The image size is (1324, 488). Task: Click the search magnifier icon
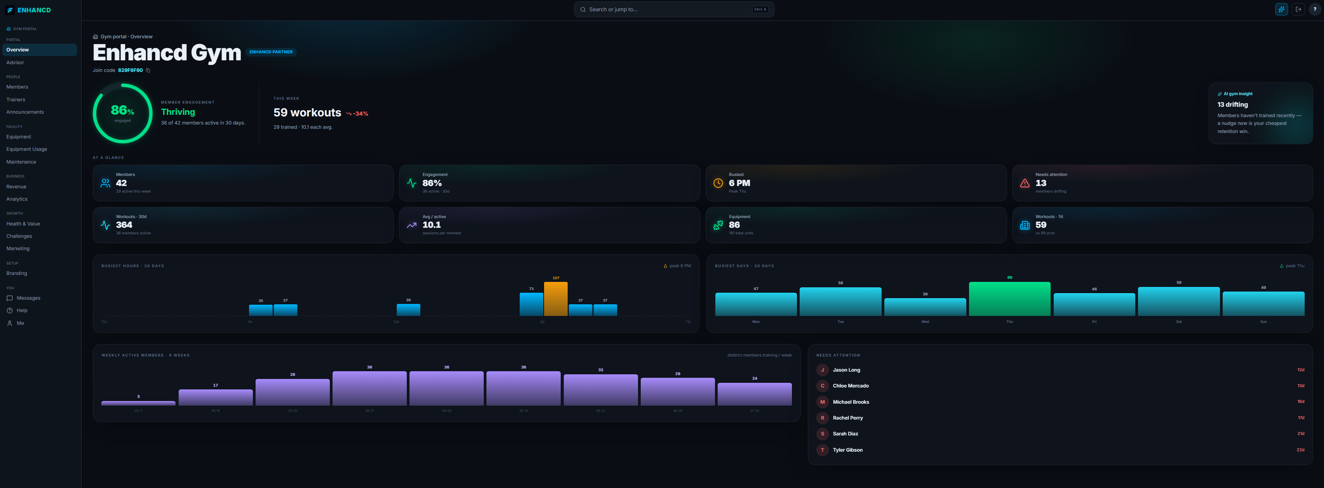(x=583, y=9)
